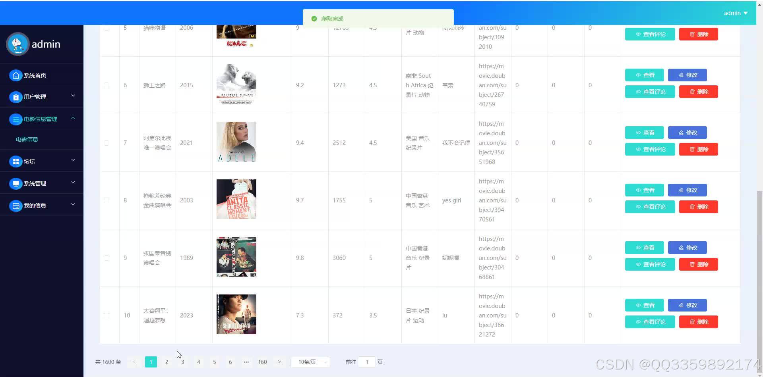Check the checkbox for row 9 张国荣

tap(107, 258)
